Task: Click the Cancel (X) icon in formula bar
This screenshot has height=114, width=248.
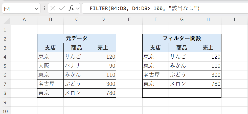Action: coord(53,9)
